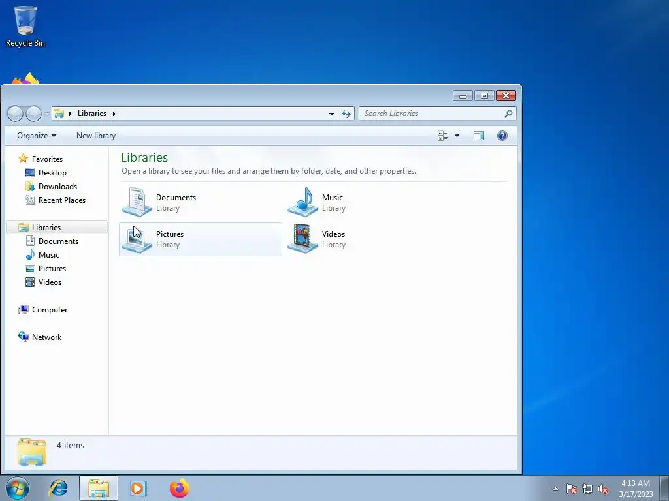The width and height of the screenshot is (669, 501).
Task: Open Downloads in the Favorites sidebar
Action: tap(57, 186)
